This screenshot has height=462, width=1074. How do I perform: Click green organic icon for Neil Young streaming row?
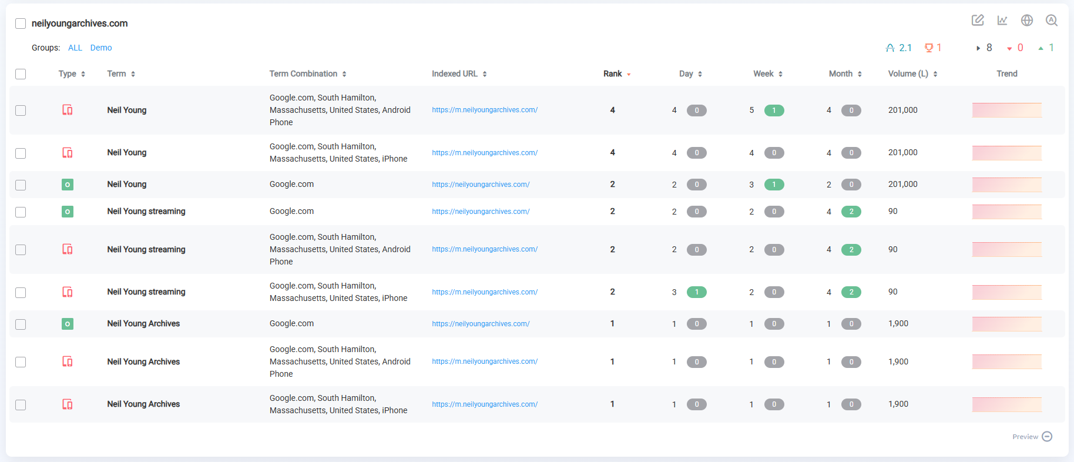tap(68, 212)
